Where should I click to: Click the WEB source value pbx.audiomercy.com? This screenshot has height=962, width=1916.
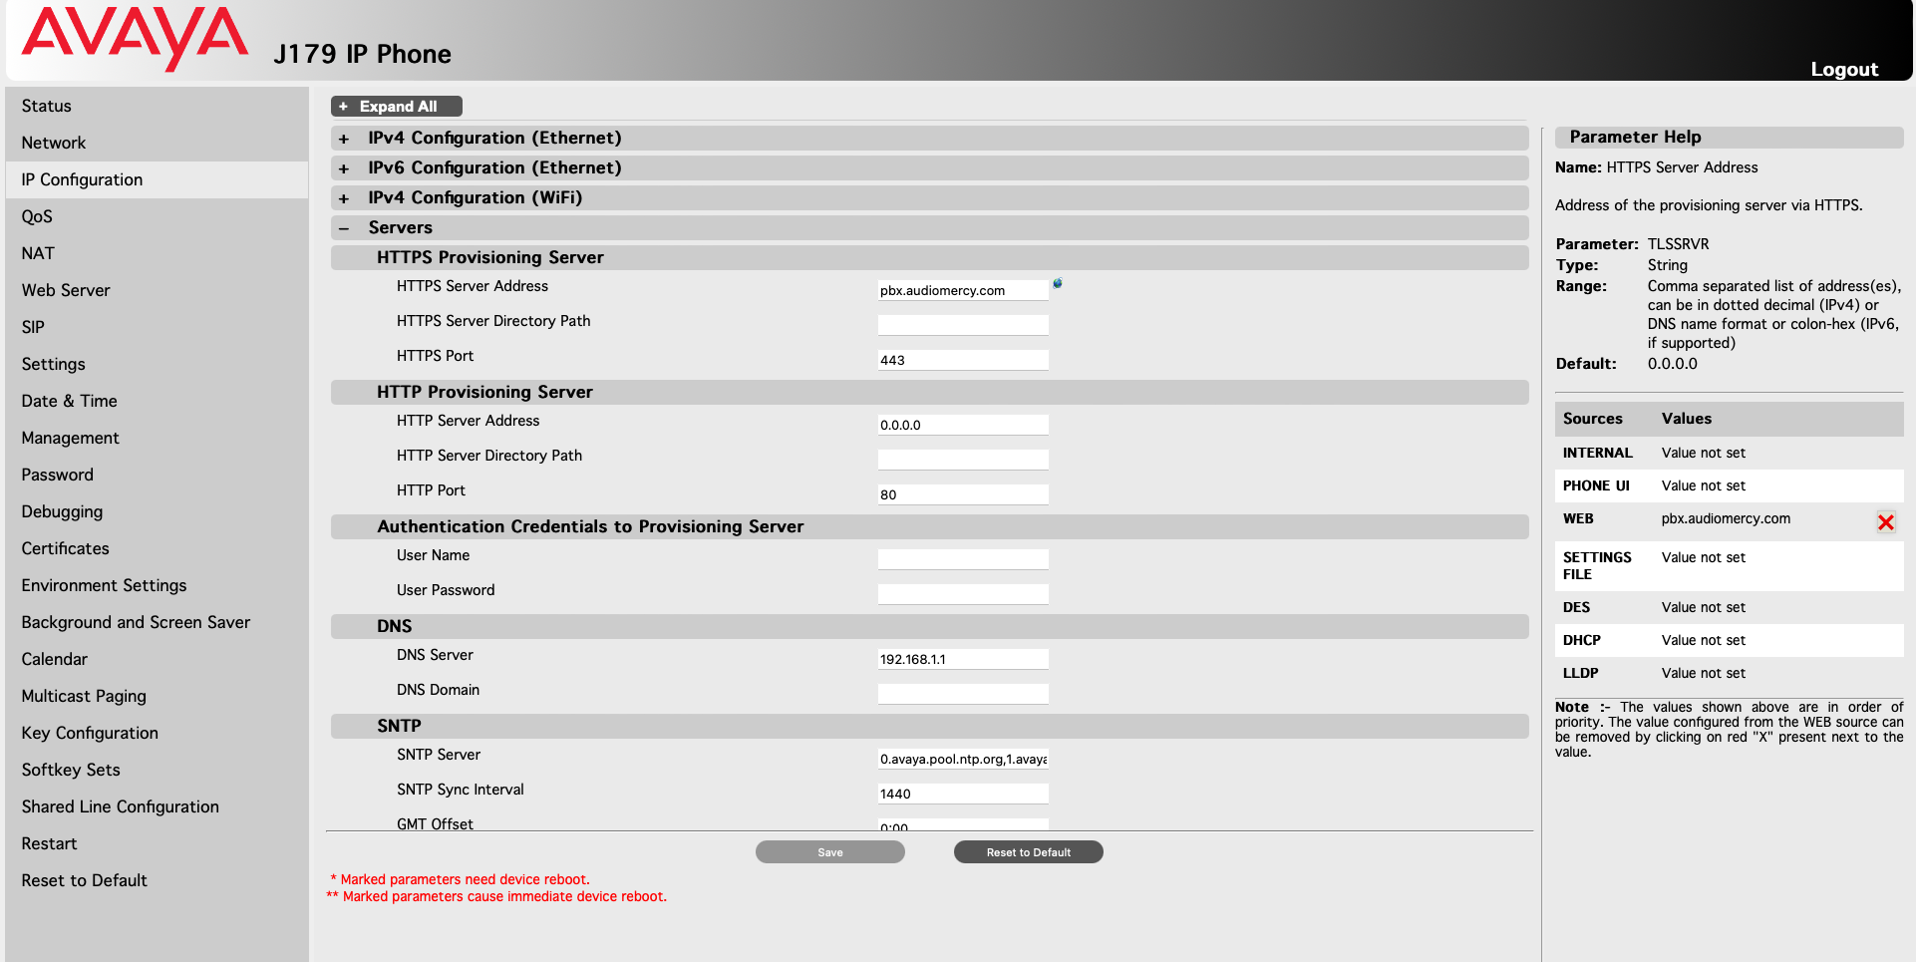point(1726,518)
